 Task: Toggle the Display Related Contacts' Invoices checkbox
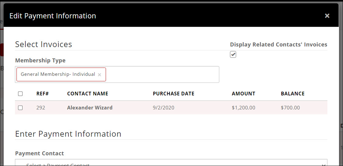tap(233, 54)
